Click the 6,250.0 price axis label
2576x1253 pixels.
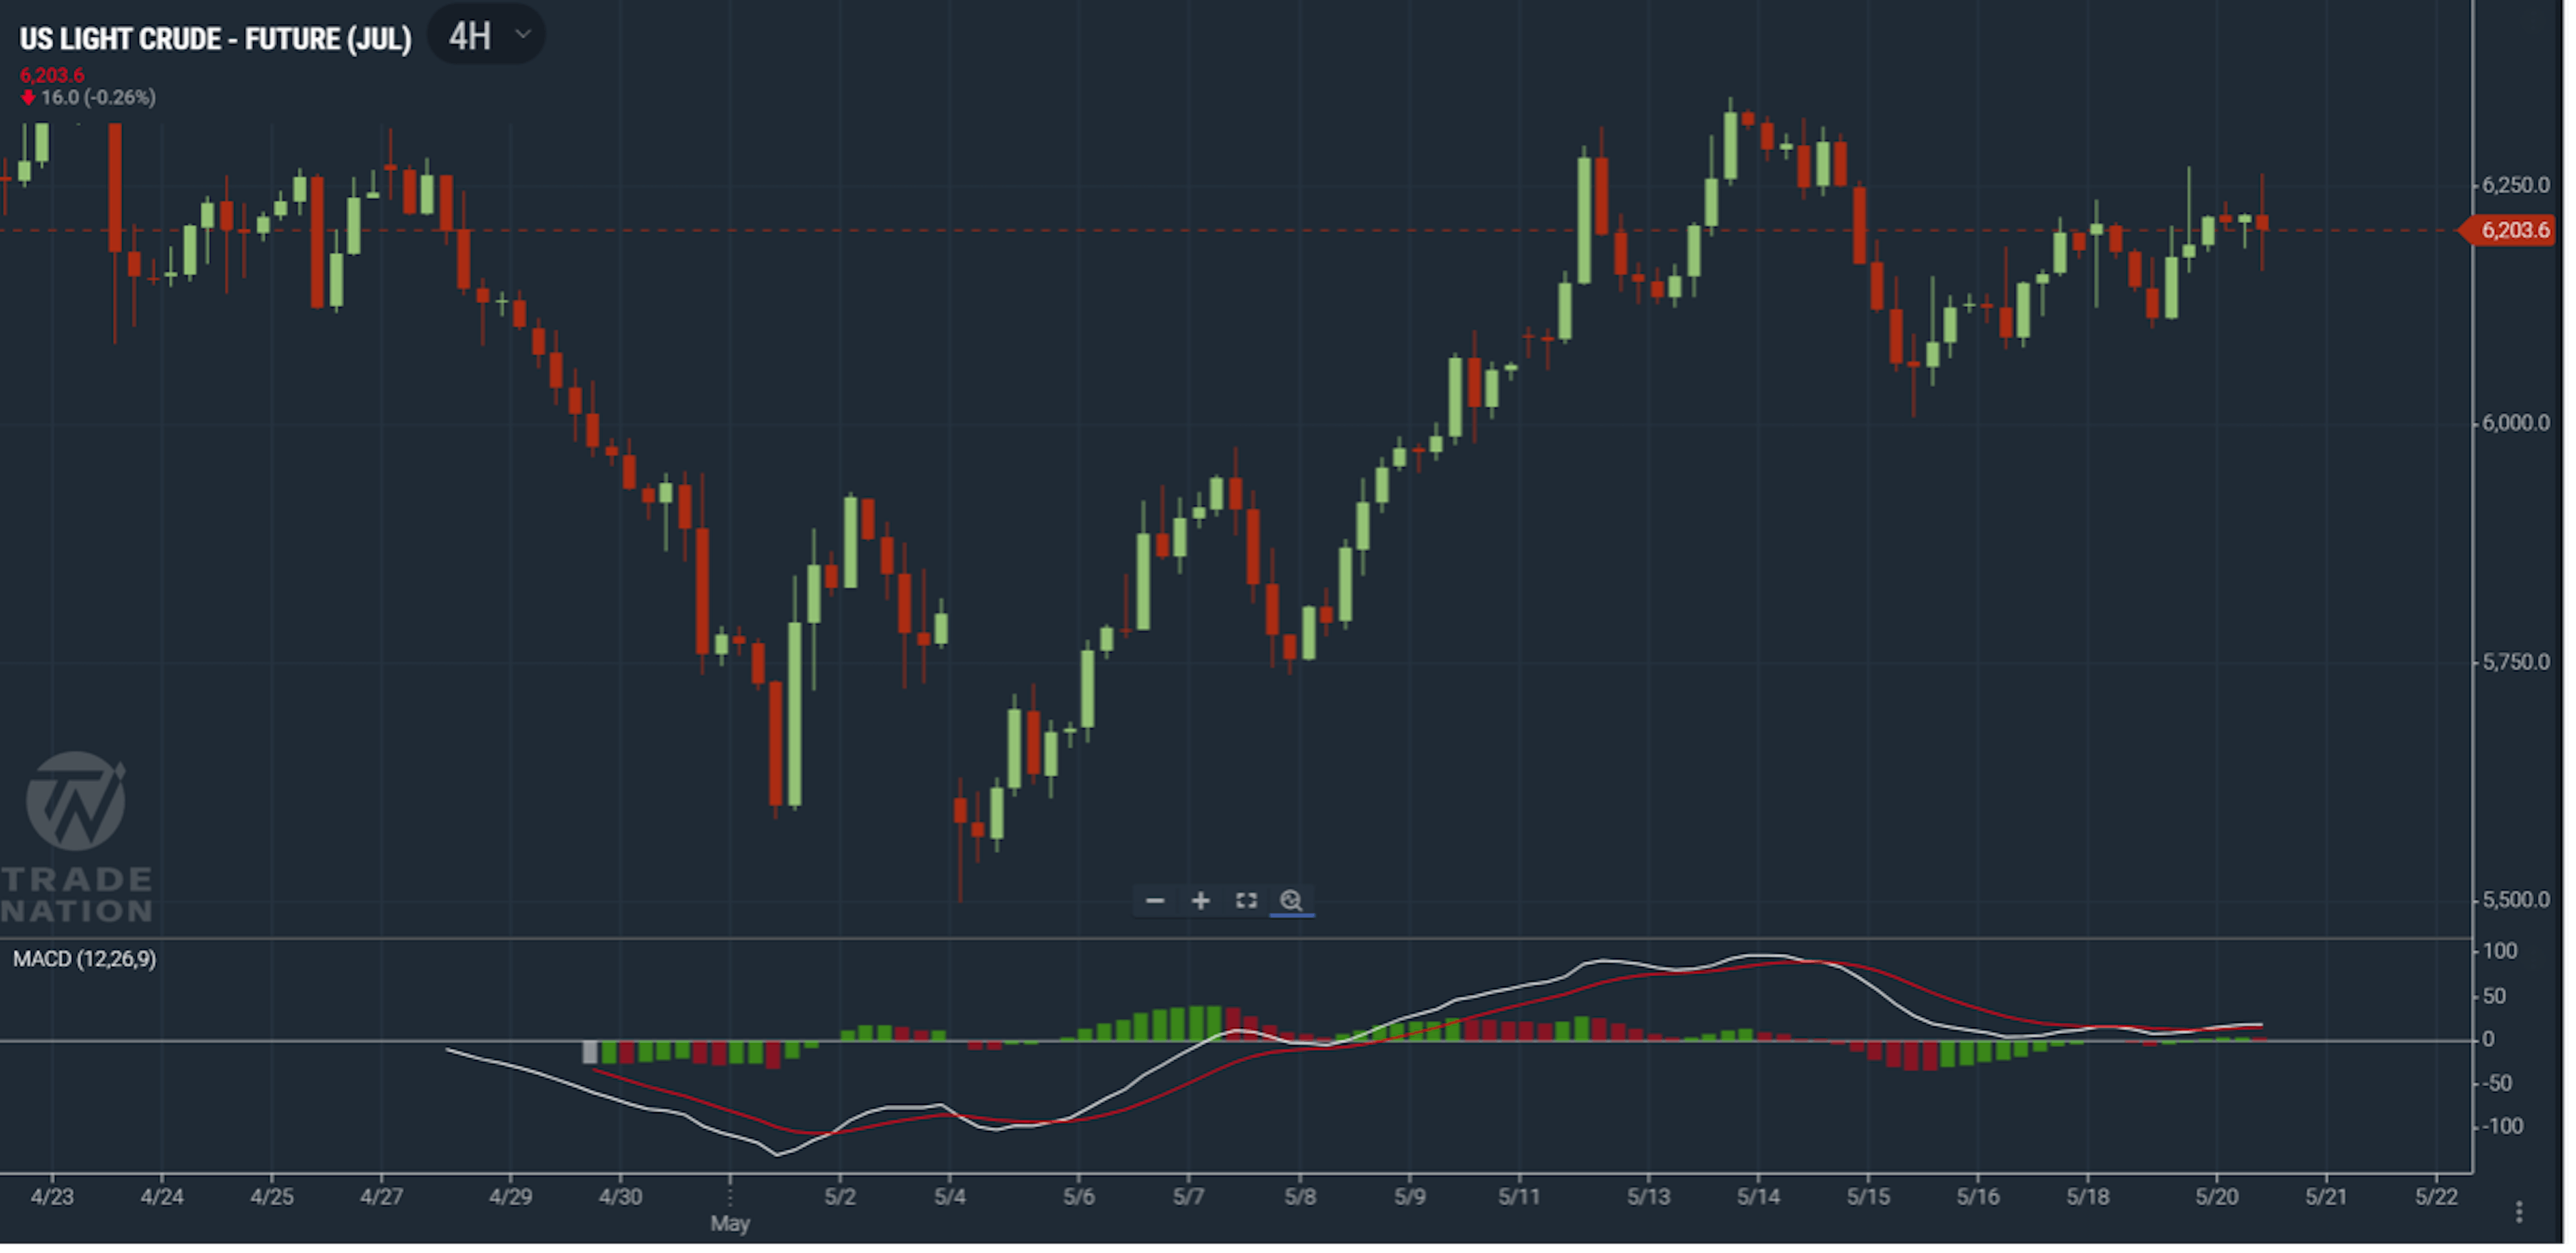[2516, 185]
